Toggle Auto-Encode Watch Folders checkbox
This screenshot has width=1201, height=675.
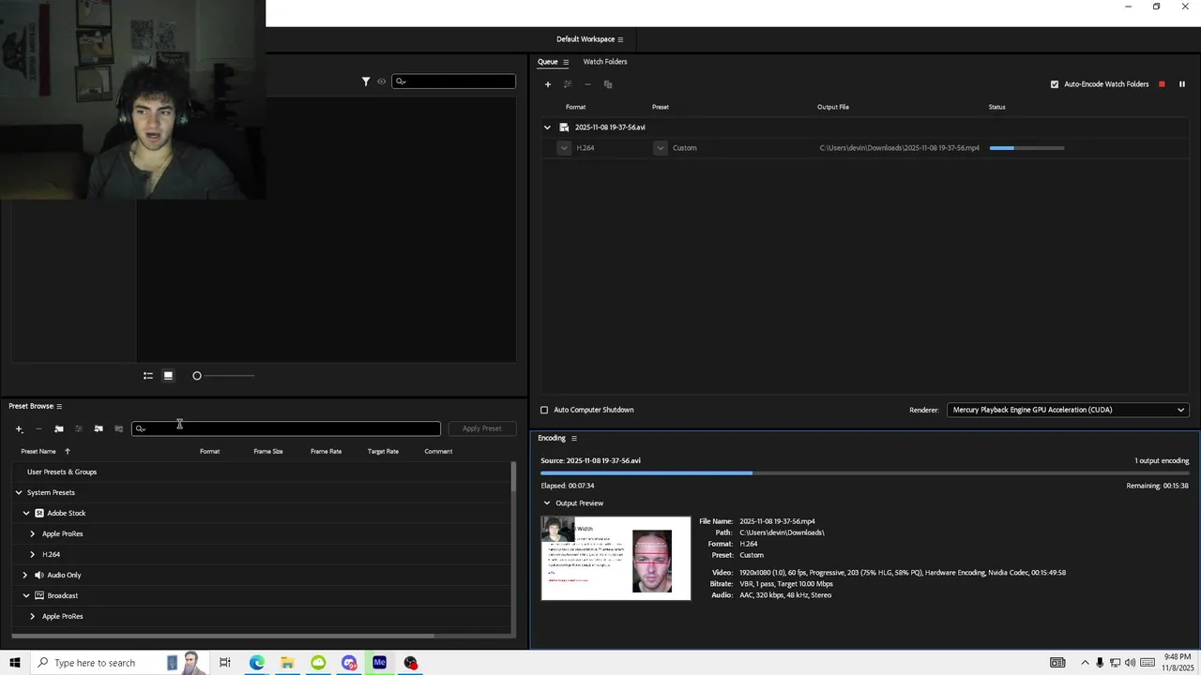[1055, 84]
